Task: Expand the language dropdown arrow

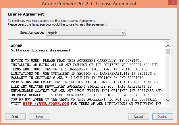Action: pos(124,33)
